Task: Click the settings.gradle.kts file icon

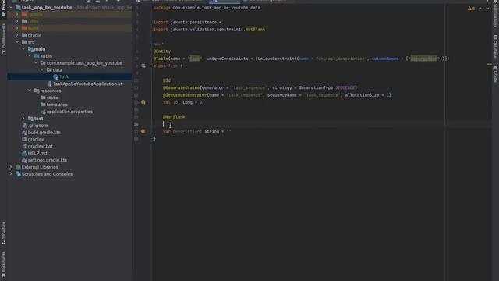Action: point(24,160)
